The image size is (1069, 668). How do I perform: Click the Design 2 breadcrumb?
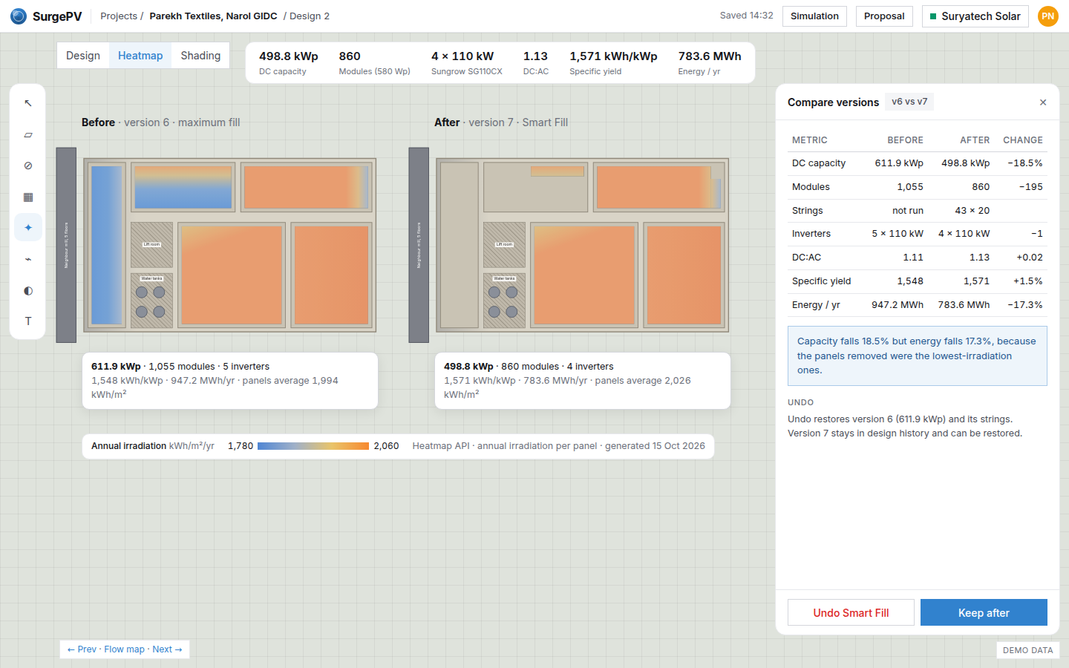[x=310, y=16]
